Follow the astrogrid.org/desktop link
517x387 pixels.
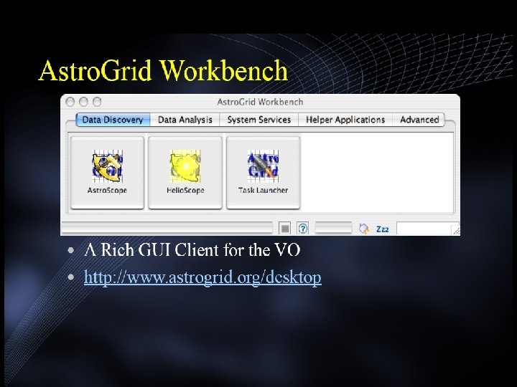coord(202,277)
